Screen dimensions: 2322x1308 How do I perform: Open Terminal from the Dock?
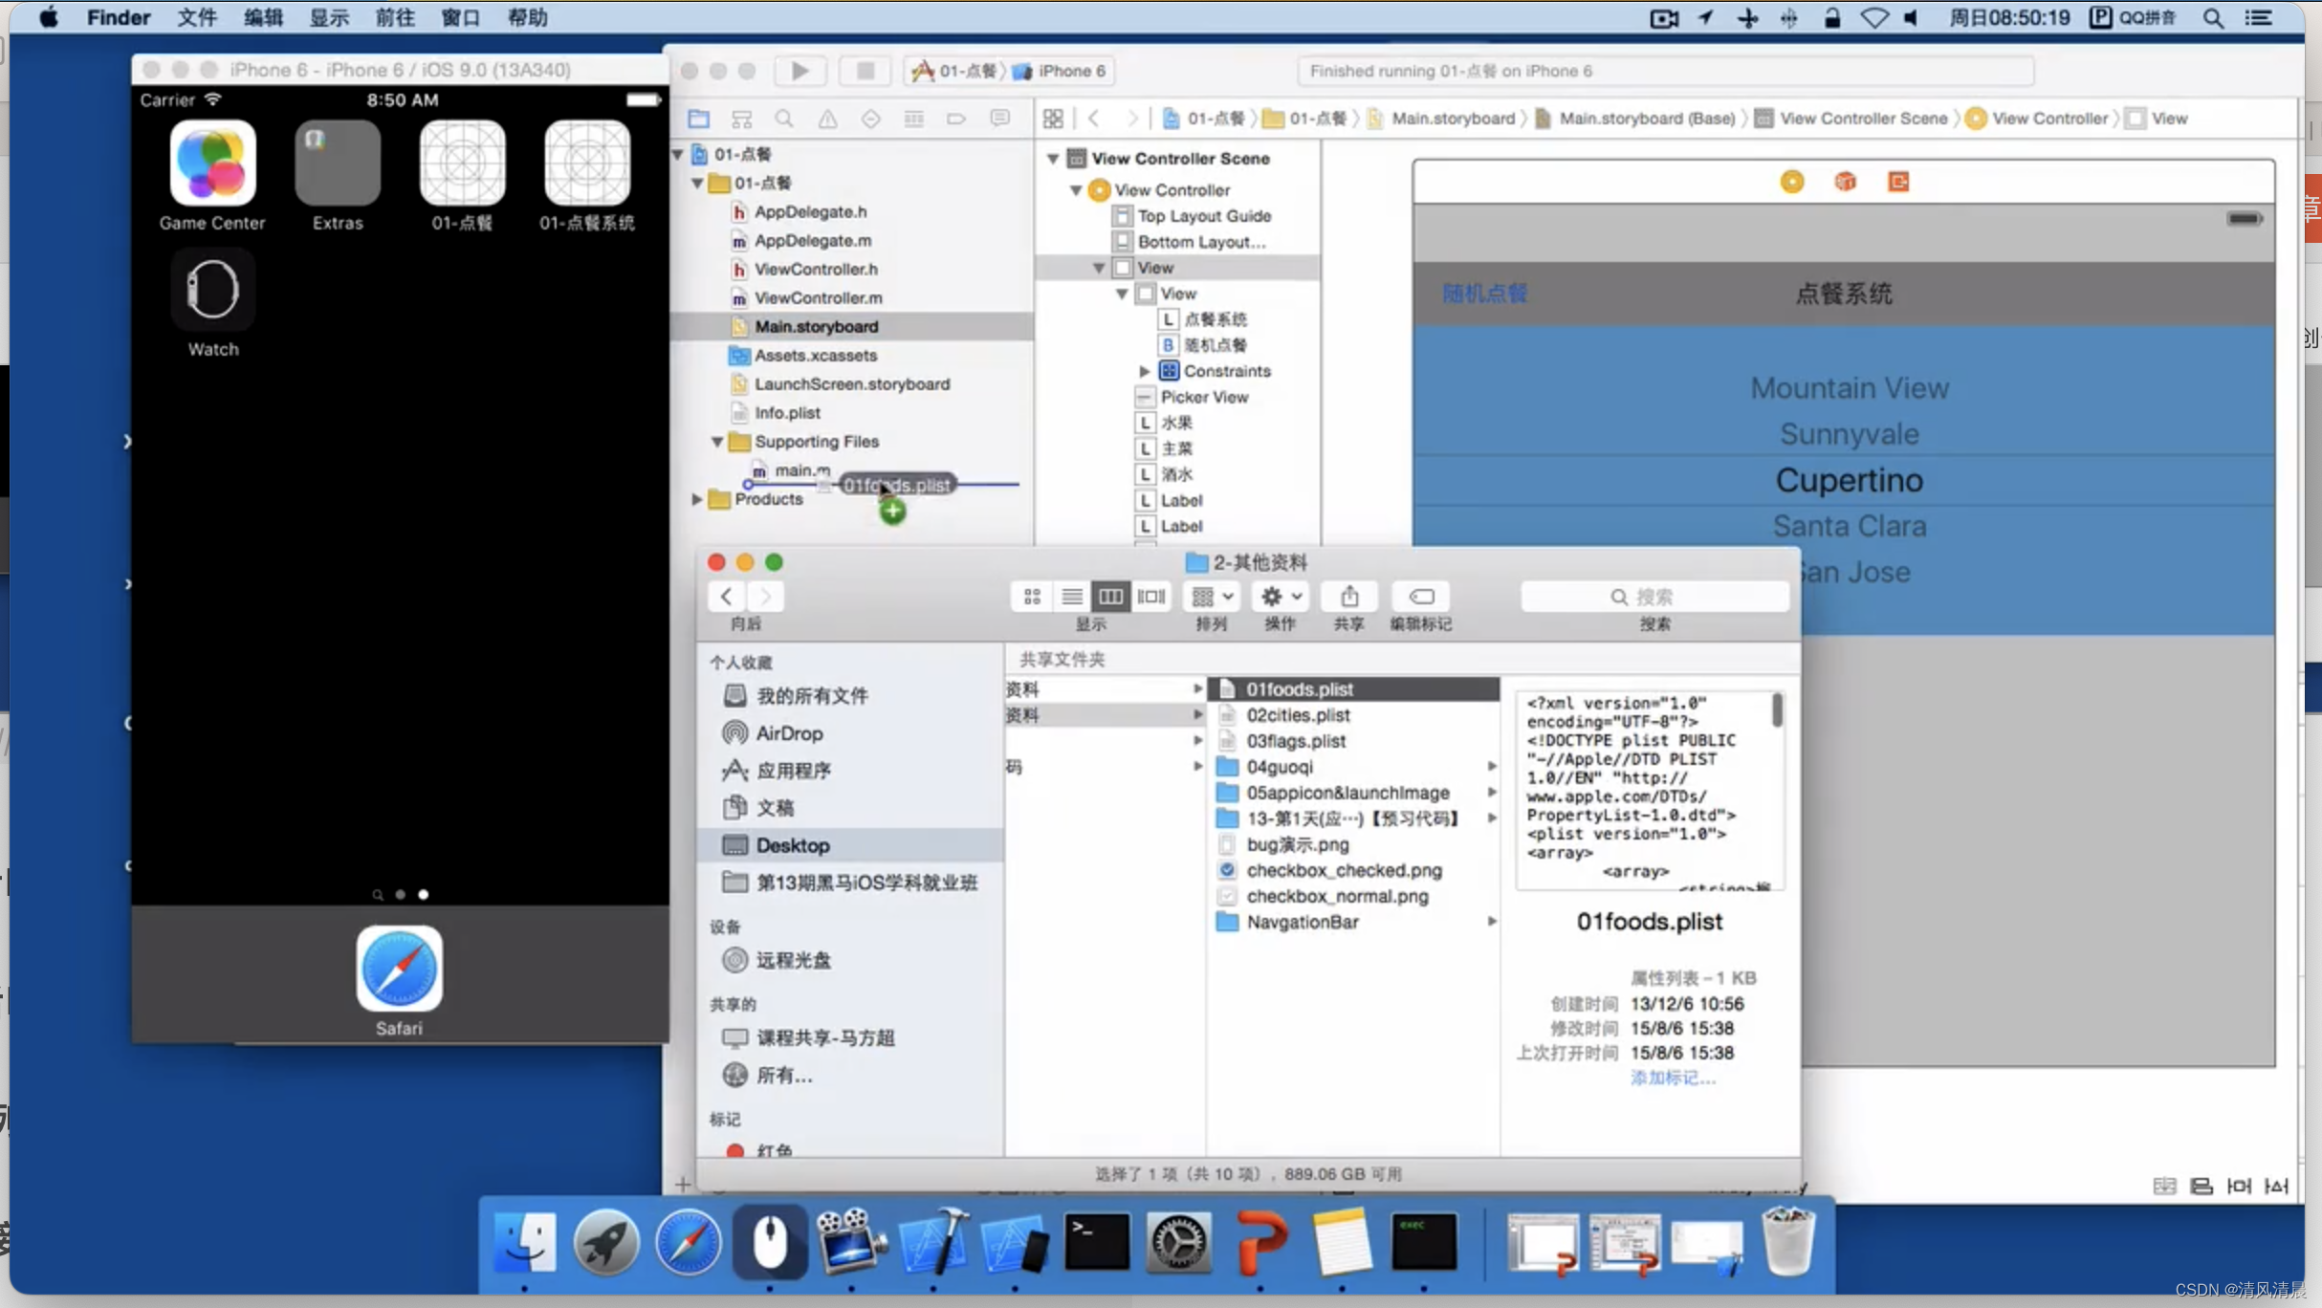point(1096,1241)
